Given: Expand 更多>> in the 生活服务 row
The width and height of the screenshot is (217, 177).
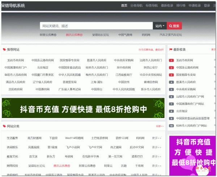Looking at the screenshot, I should coord(157,138).
